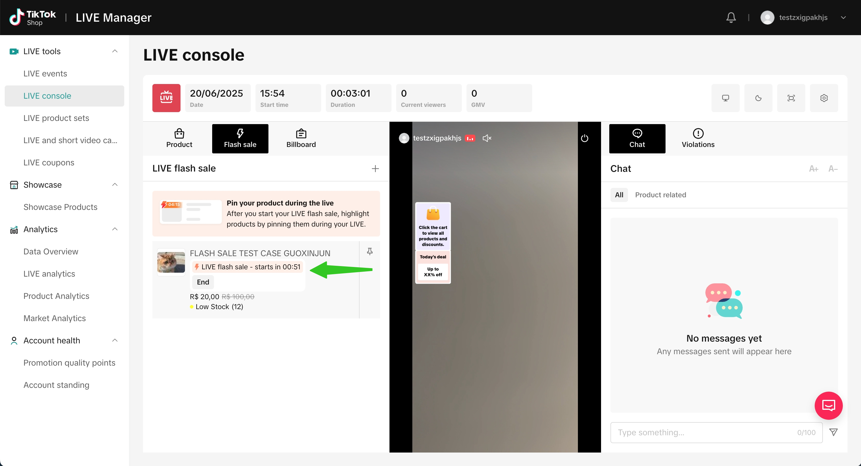Click the monitor display icon
The height and width of the screenshot is (466, 861).
coord(725,98)
